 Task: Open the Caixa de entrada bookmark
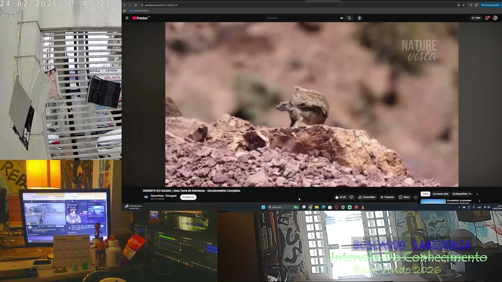(x=140, y=11)
